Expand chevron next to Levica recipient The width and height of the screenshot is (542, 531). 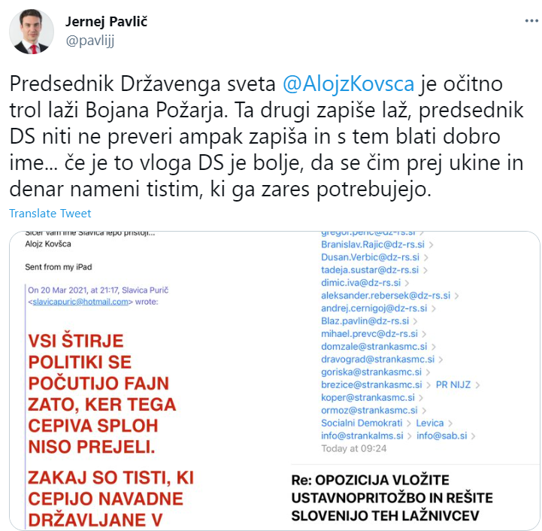pyautogui.click(x=450, y=423)
